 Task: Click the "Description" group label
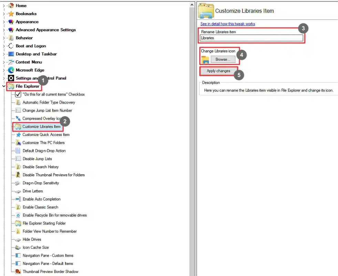tap(211, 83)
